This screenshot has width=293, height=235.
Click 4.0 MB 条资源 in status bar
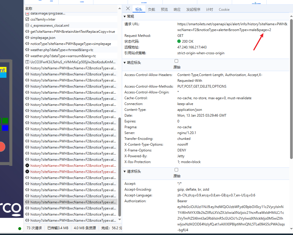click(x=85, y=228)
